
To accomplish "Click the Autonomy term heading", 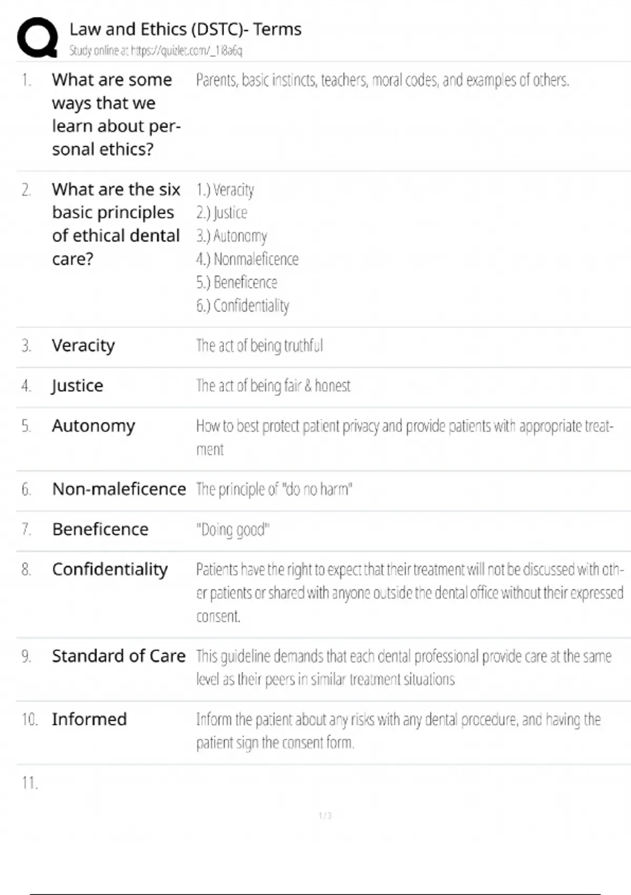I will [93, 425].
